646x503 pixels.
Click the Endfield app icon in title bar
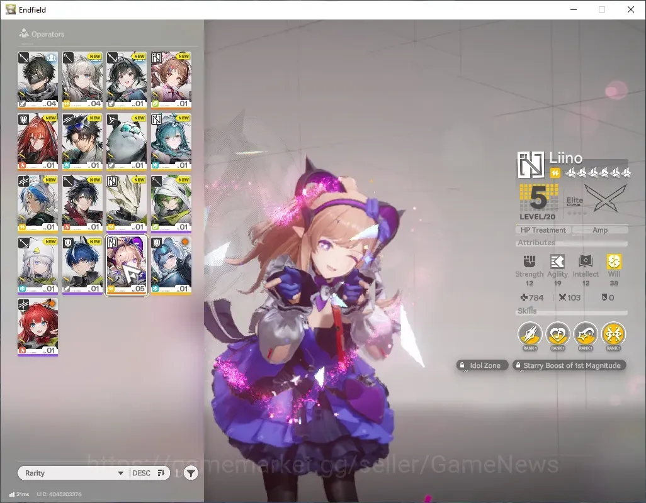click(x=10, y=9)
